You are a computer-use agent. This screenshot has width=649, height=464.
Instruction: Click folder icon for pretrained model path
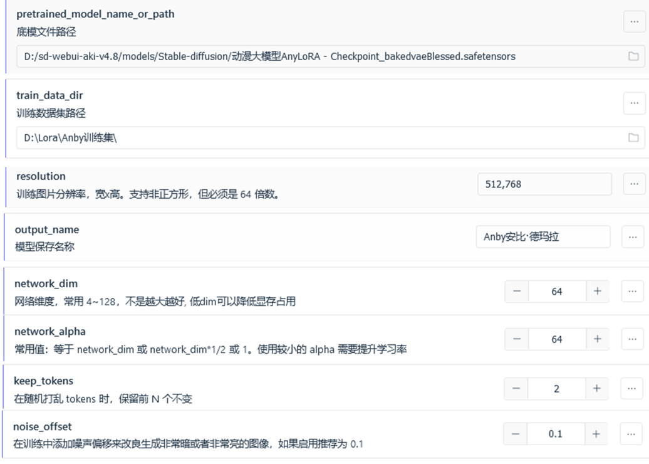[x=633, y=56]
